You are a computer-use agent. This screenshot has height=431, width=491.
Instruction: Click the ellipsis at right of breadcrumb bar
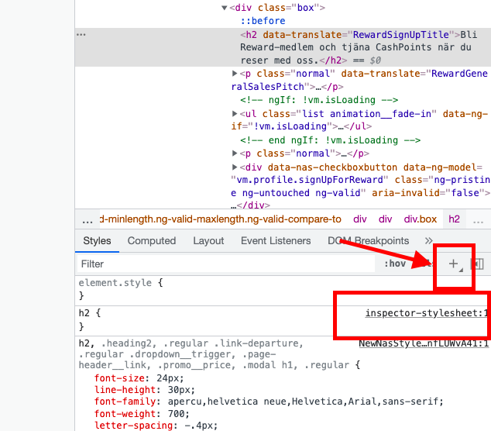(479, 219)
